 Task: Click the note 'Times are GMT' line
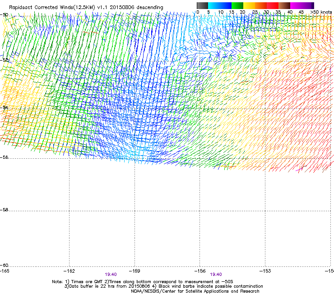(x=143, y=282)
